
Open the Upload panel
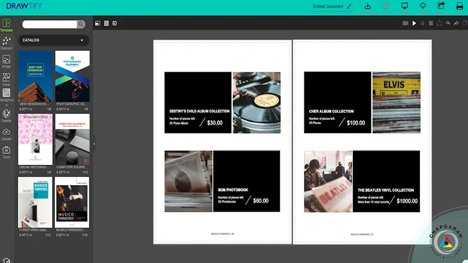(6, 134)
